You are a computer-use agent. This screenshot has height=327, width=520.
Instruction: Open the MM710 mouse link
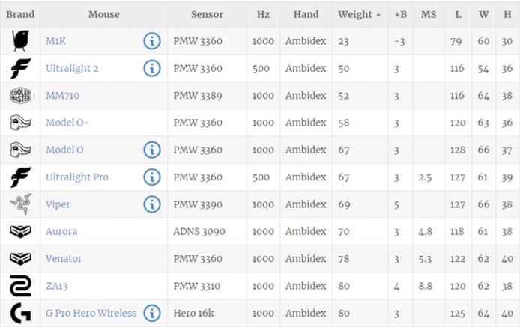(x=62, y=96)
